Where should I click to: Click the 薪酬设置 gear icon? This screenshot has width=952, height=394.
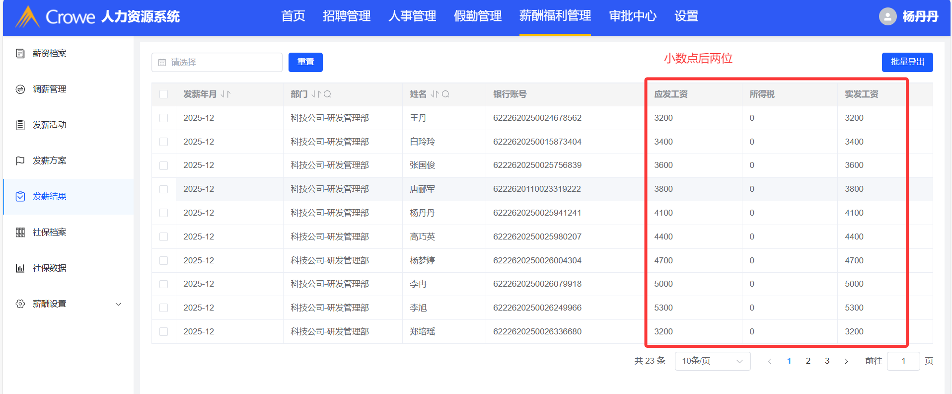coord(20,304)
